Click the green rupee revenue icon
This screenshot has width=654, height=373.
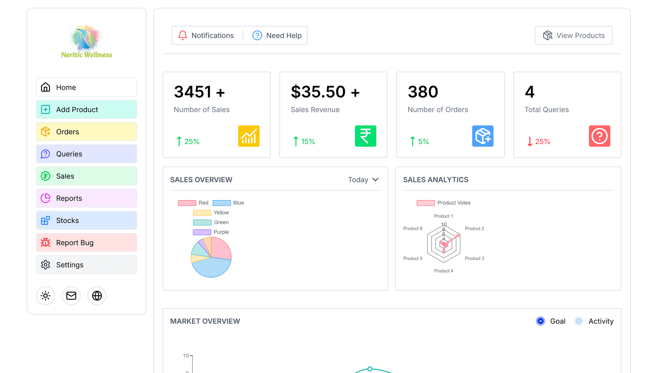365,136
